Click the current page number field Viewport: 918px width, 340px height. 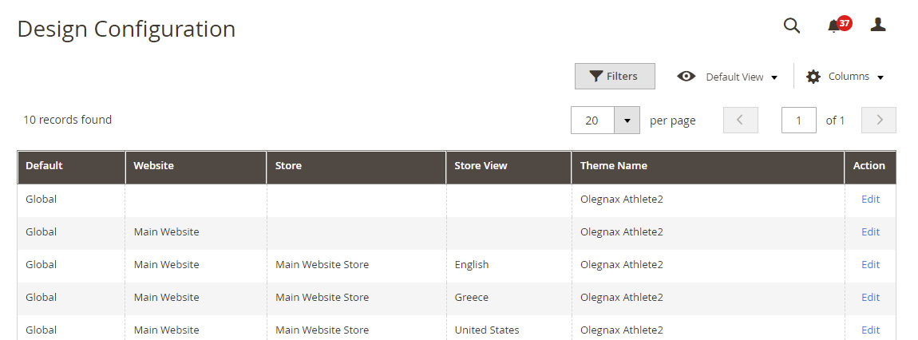pyautogui.click(x=798, y=120)
